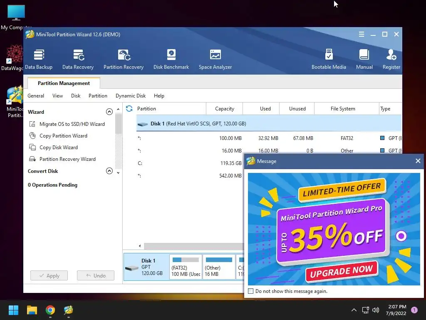Start the Disk Benchmark tool

point(171,59)
